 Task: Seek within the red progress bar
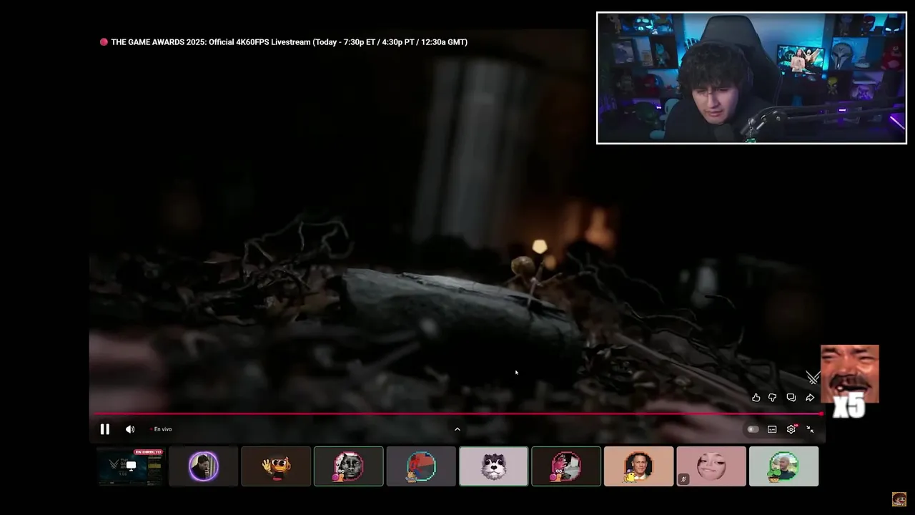tap(457, 413)
